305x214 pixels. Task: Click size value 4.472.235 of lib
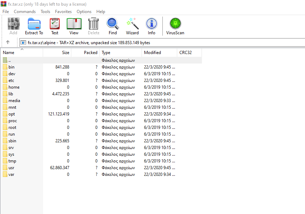point(60,94)
